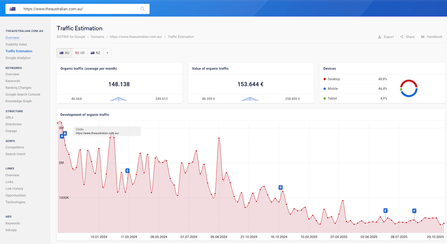Select the NZ country toggle
This screenshot has width=447, height=244.
pos(95,53)
